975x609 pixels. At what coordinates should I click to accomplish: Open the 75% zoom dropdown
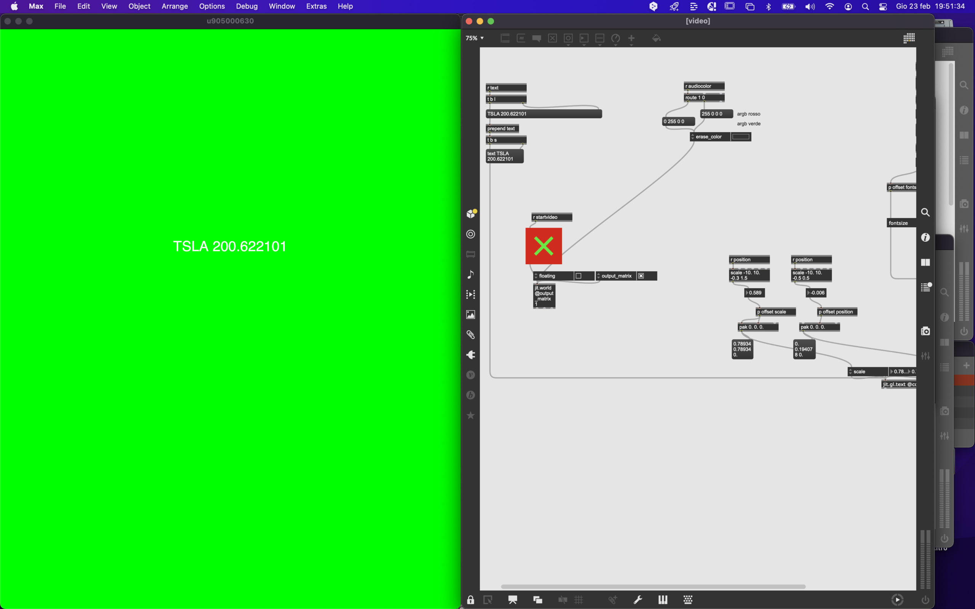[x=475, y=38]
